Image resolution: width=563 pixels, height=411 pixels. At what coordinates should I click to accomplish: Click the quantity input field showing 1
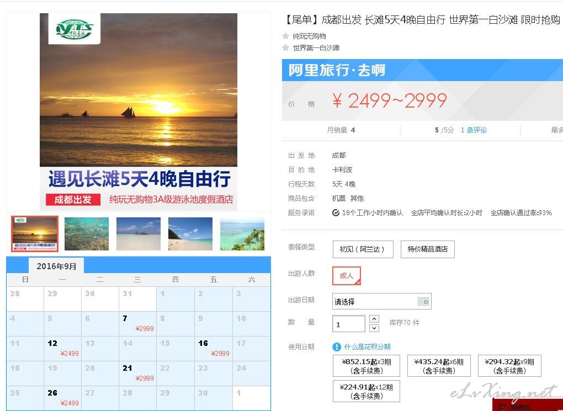pos(349,324)
